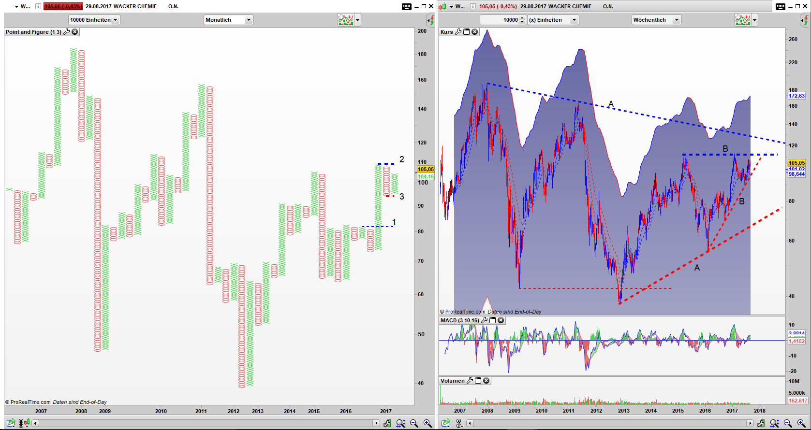The height and width of the screenshot is (430, 811).
Task: Click right chart horizontal scrollbar track
Action: point(610,423)
